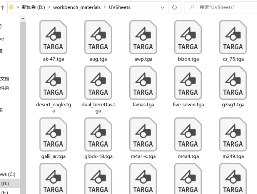Image resolution: width=257 pixels, height=194 pixels.
Task: Select the m4a1-s.tga file icon
Action: point(143,134)
